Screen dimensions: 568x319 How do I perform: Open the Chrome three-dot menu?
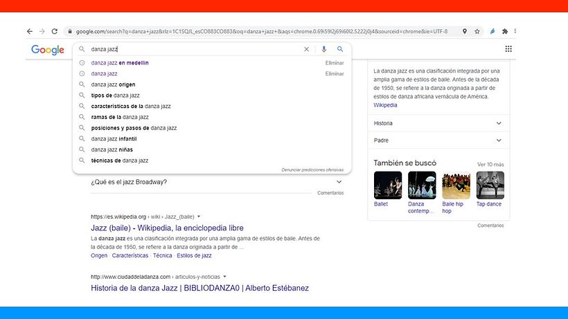coord(515,31)
